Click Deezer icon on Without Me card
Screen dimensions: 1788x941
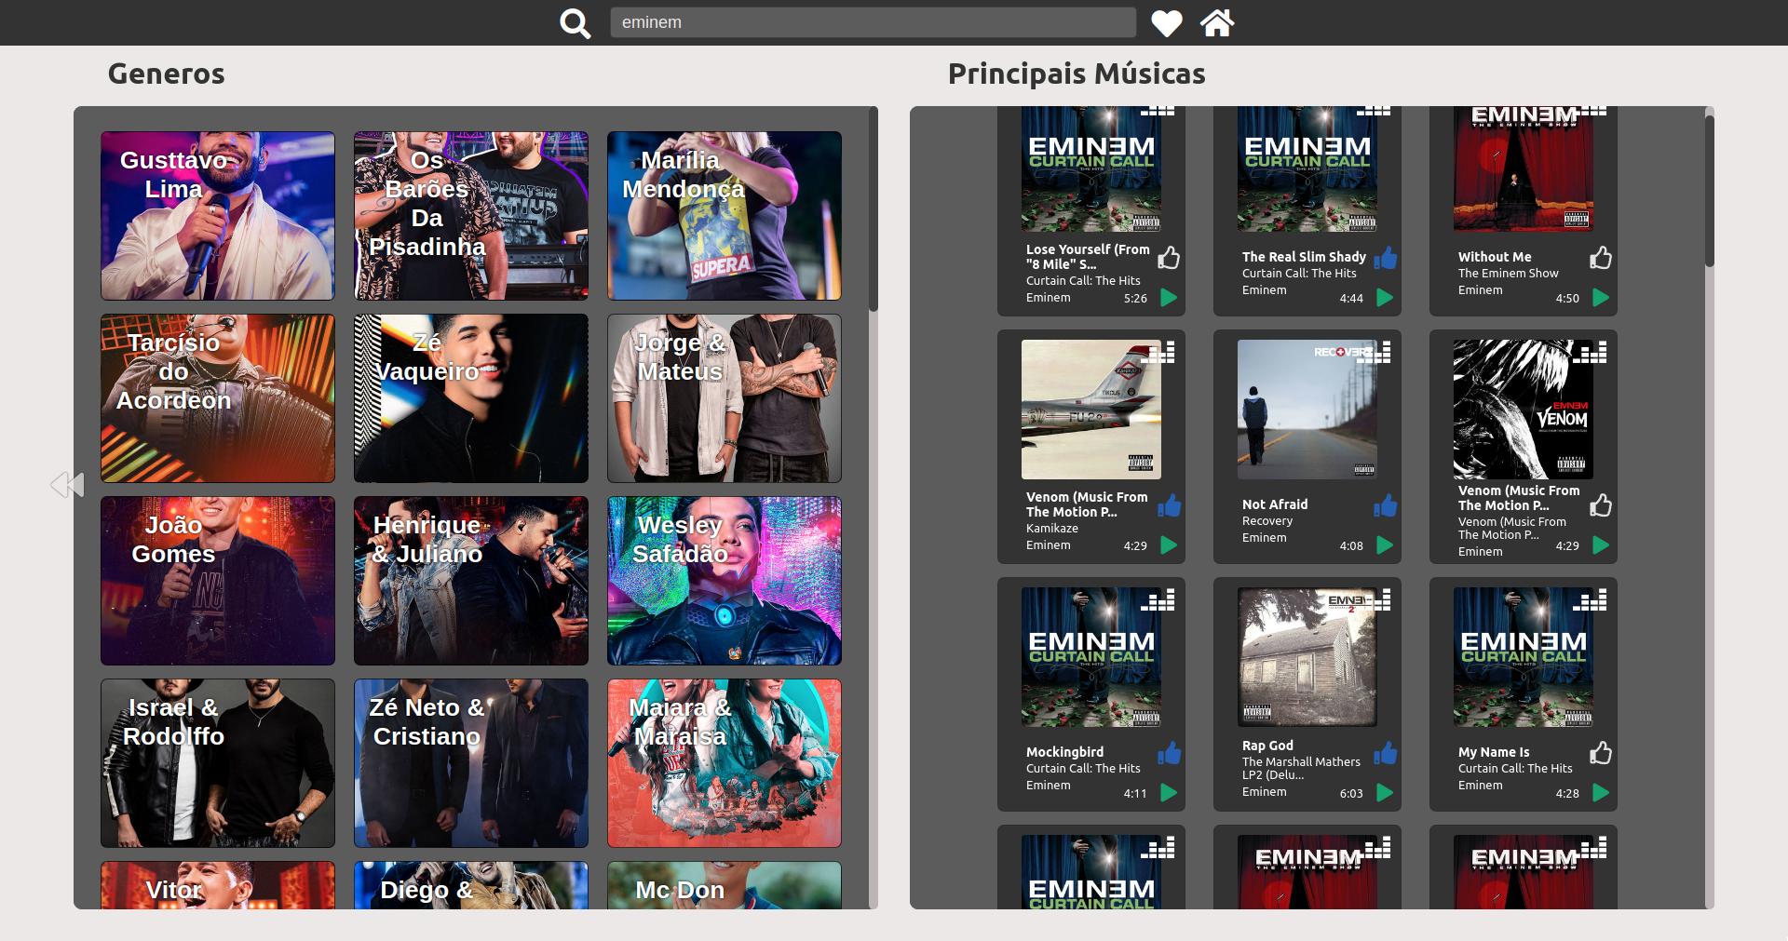1590,111
